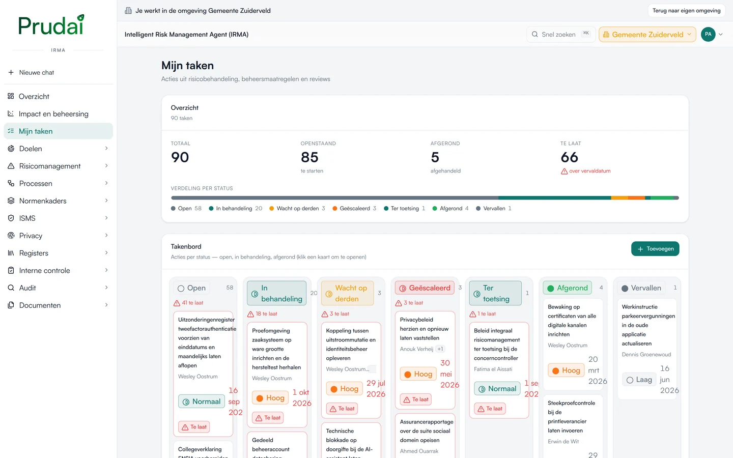The height and width of the screenshot is (458, 733).
Task: Open the Privacybeleid herzien task card
Action: pos(425,360)
